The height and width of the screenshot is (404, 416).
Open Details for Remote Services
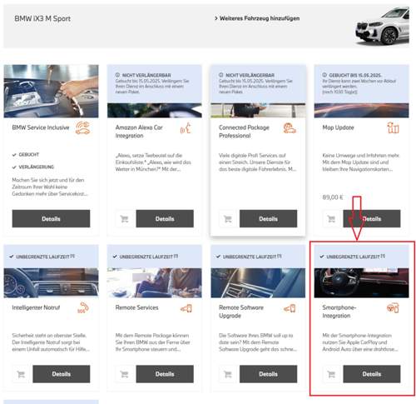(x=165, y=374)
